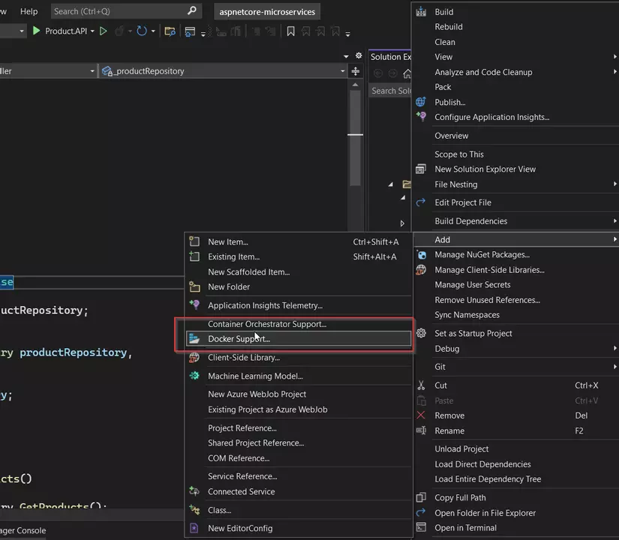
Task: Click the Copy Full Path icon
Action: (421, 497)
